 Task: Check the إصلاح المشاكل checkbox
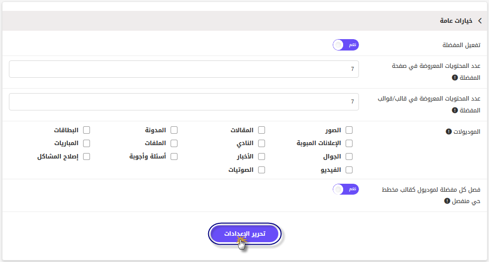coord(87,157)
